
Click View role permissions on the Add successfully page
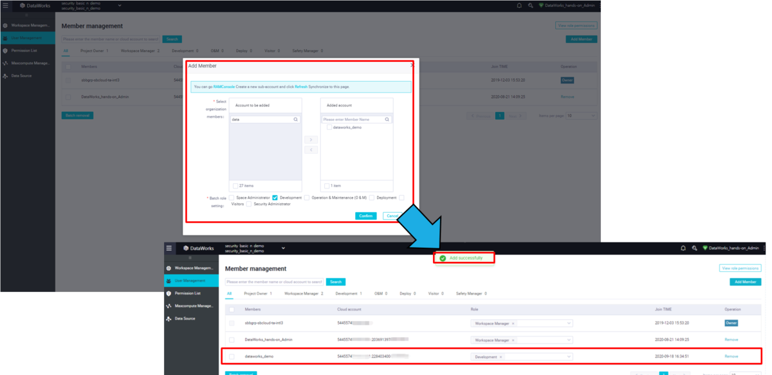(740, 268)
